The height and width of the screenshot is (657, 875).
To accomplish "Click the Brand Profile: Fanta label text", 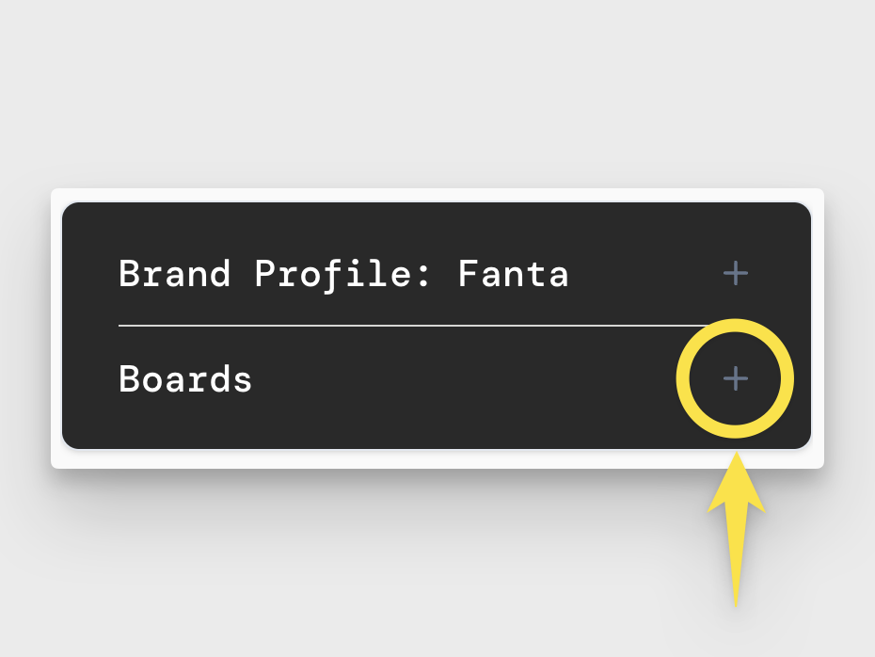I will point(343,274).
